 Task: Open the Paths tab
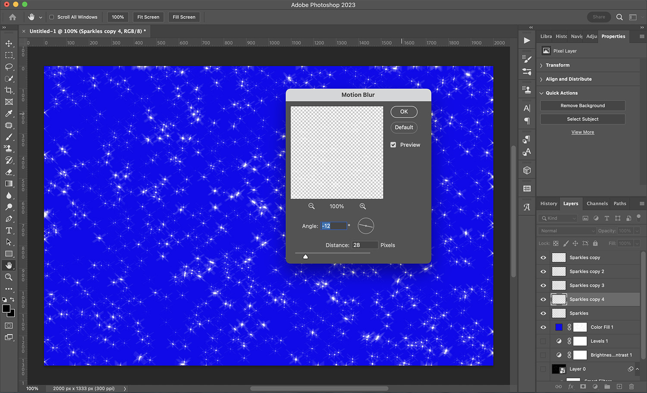tap(620, 204)
